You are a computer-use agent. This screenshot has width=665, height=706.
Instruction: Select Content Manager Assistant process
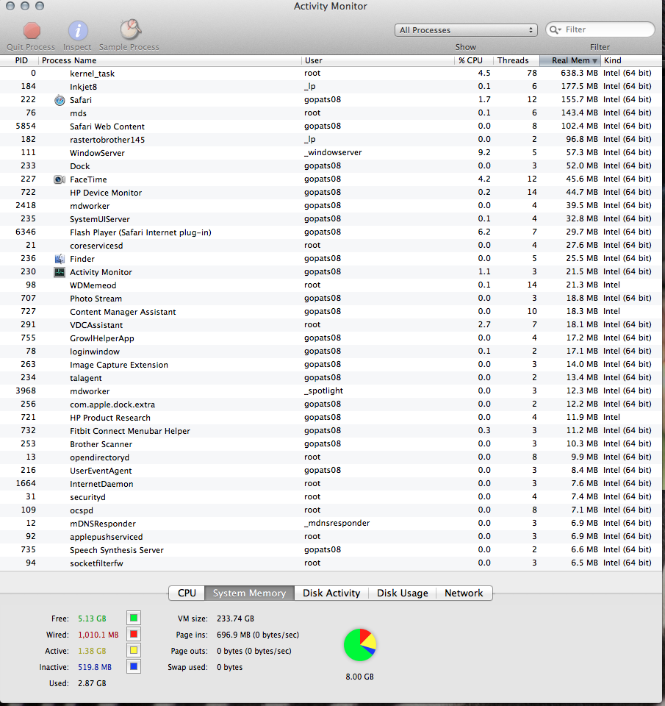coord(331,312)
